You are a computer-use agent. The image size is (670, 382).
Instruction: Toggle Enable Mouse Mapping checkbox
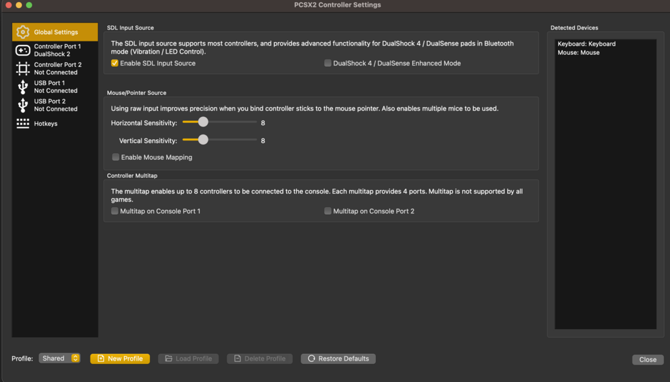point(115,157)
